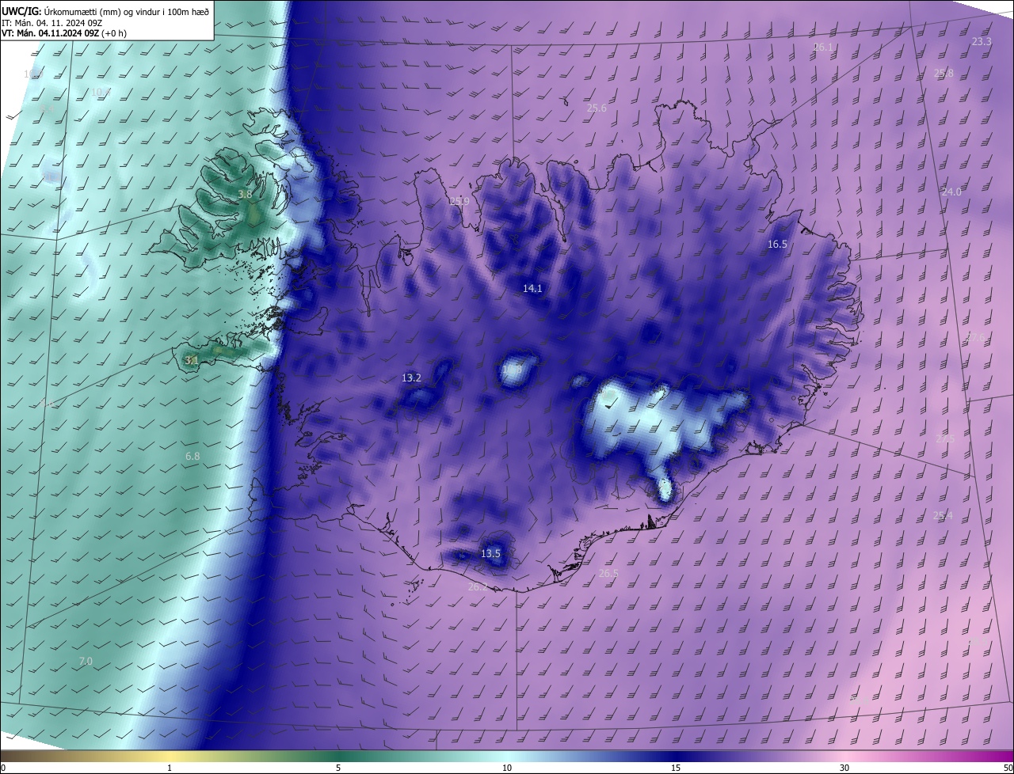The width and height of the screenshot is (1014, 774).
Task: Click the 25.4 value in the southeast sea
Action: (943, 516)
